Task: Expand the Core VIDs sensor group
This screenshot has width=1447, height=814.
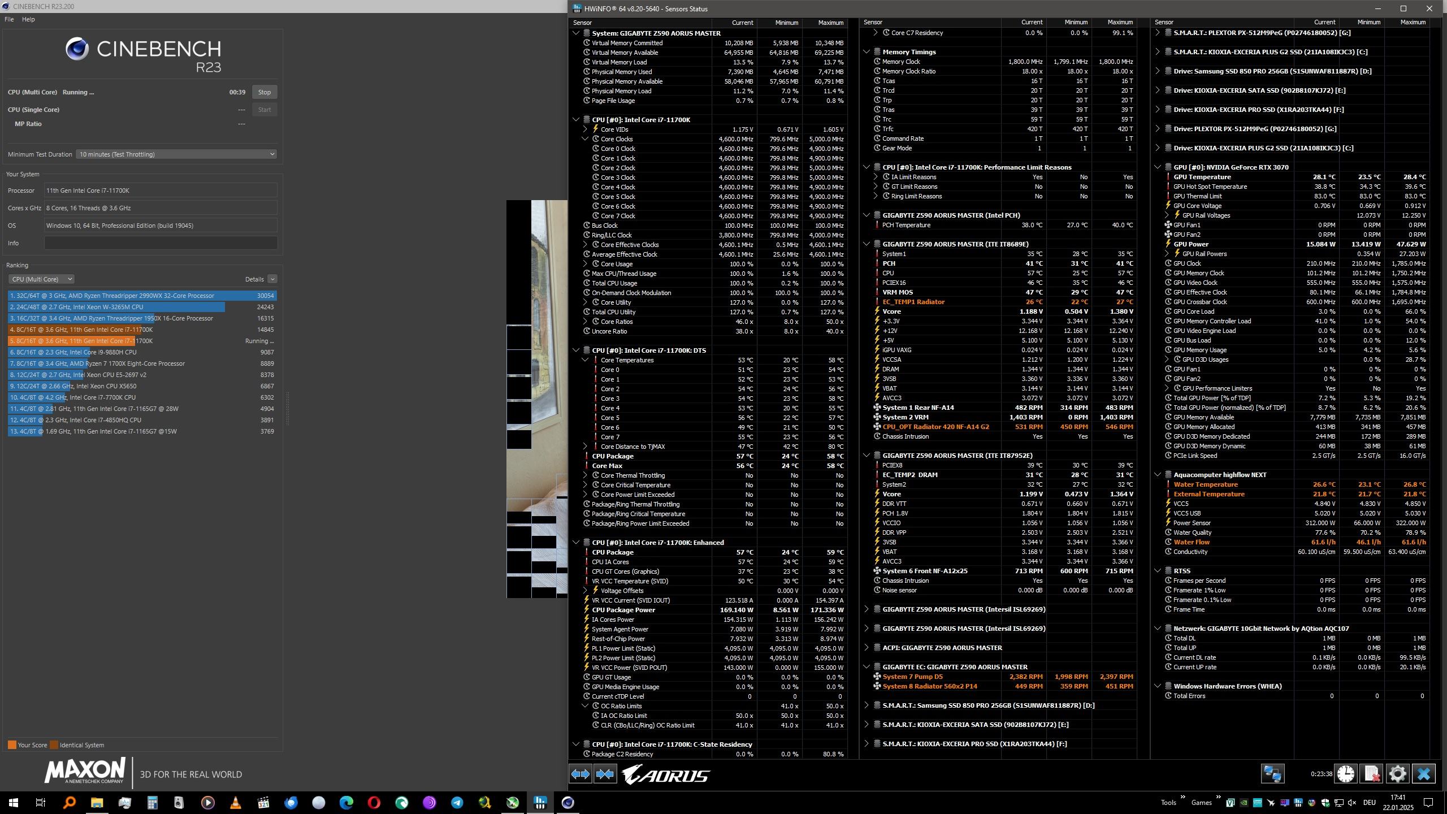Action: click(x=585, y=129)
